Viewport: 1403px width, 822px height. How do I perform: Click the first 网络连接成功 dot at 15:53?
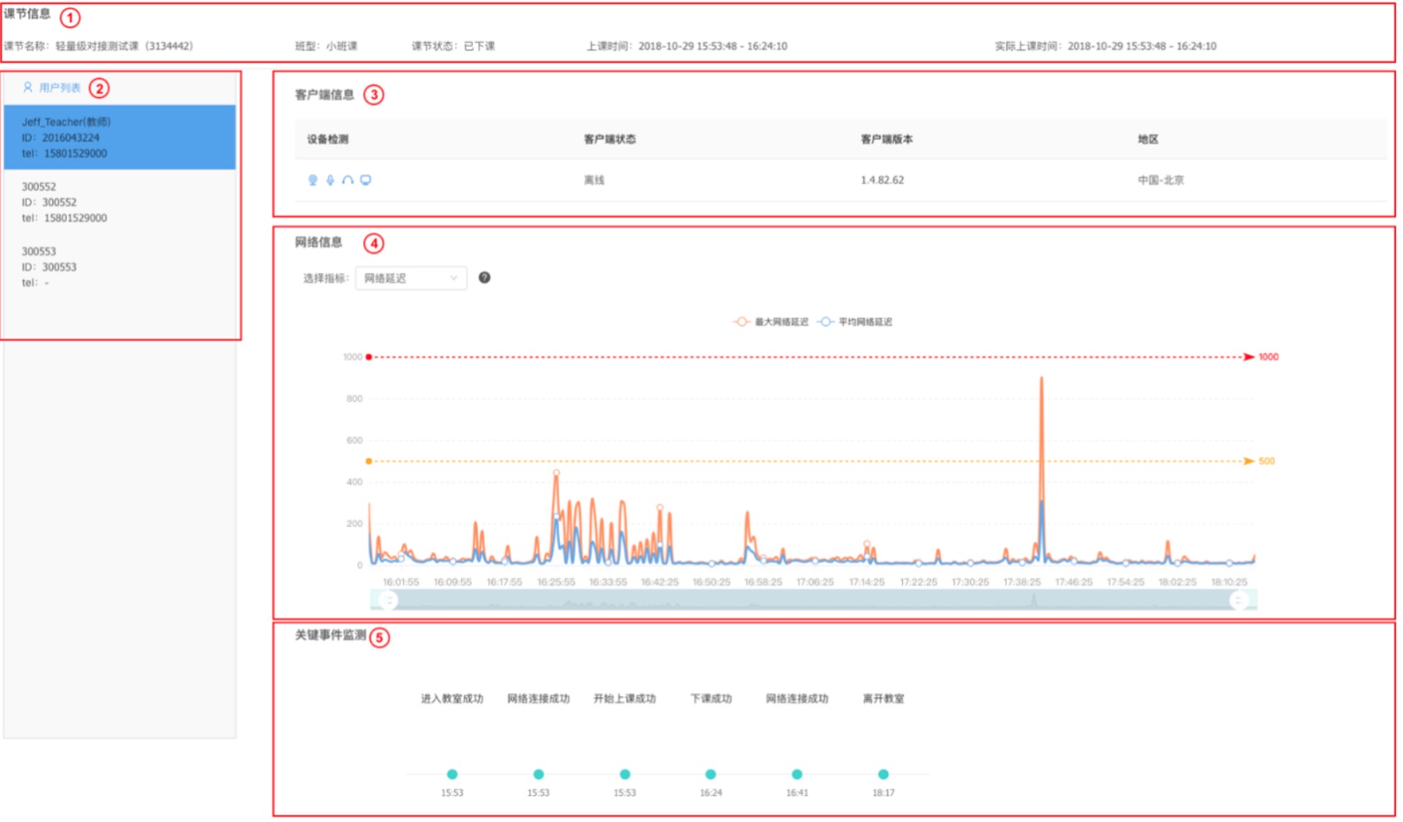tap(538, 774)
